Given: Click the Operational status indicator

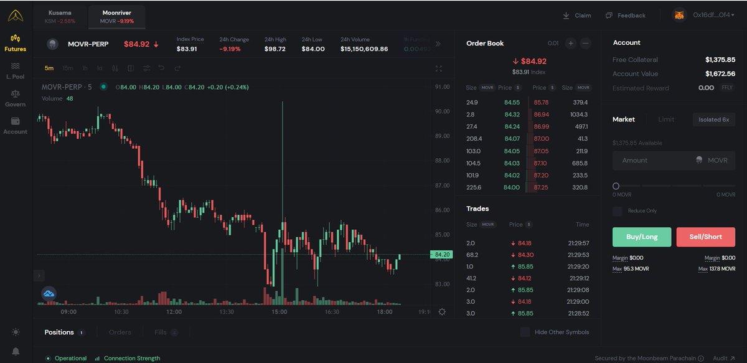Looking at the screenshot, I should [x=66, y=358].
